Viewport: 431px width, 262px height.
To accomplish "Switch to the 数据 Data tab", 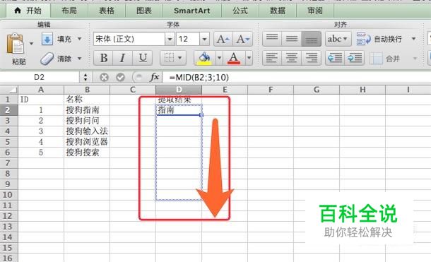I will pyautogui.click(x=278, y=11).
